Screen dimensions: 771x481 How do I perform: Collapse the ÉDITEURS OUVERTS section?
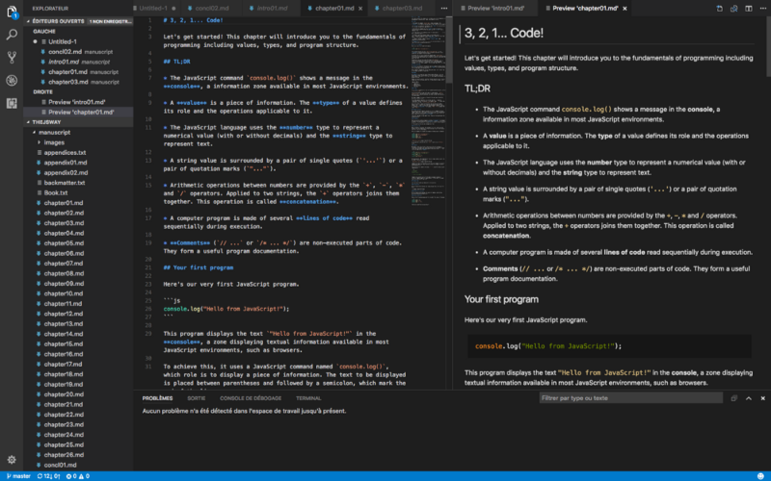pos(78,21)
